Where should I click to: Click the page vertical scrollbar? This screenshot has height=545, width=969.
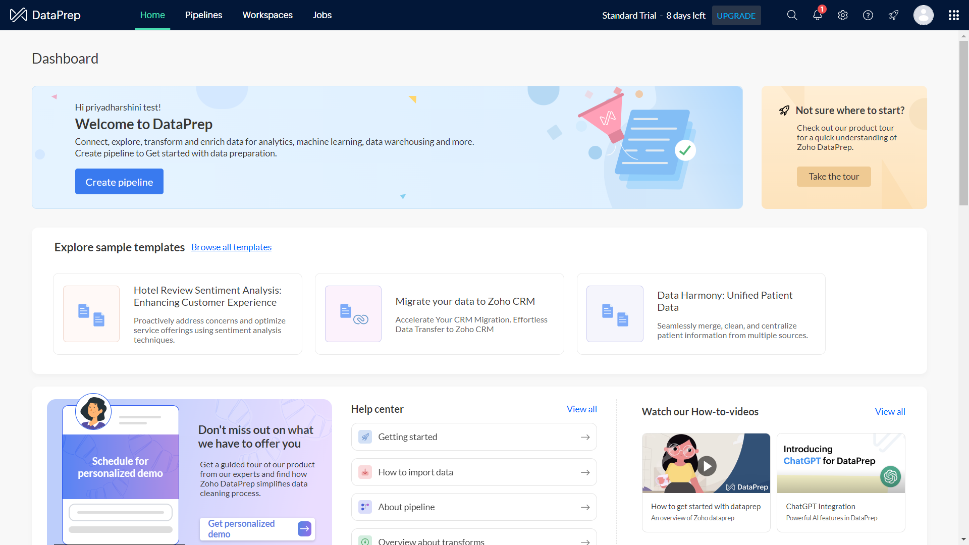(x=963, y=123)
